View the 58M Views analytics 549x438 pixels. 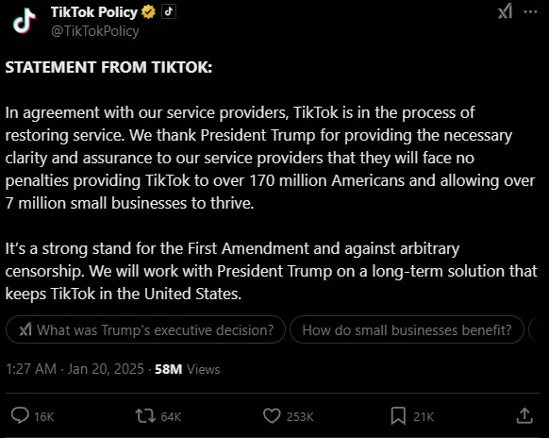[188, 369]
